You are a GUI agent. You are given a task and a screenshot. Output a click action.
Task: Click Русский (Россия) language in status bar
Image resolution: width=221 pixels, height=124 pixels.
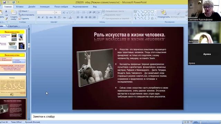click(32, 122)
